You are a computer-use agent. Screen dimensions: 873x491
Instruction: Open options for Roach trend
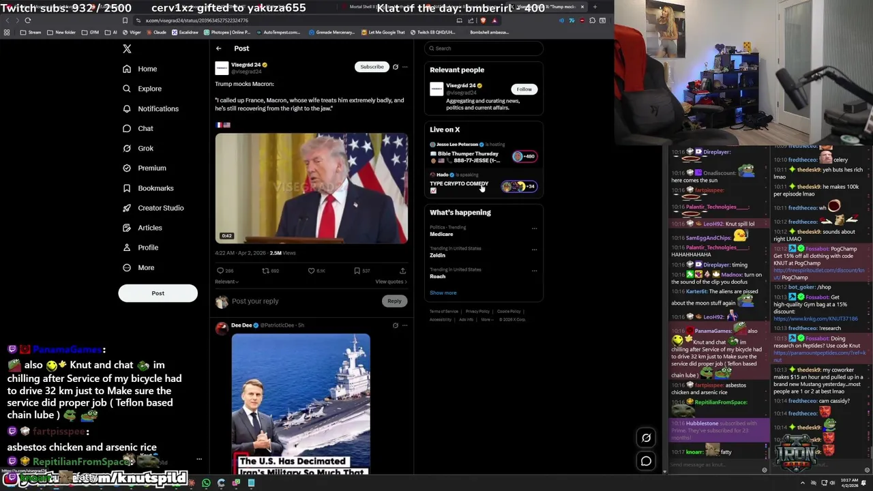click(534, 271)
